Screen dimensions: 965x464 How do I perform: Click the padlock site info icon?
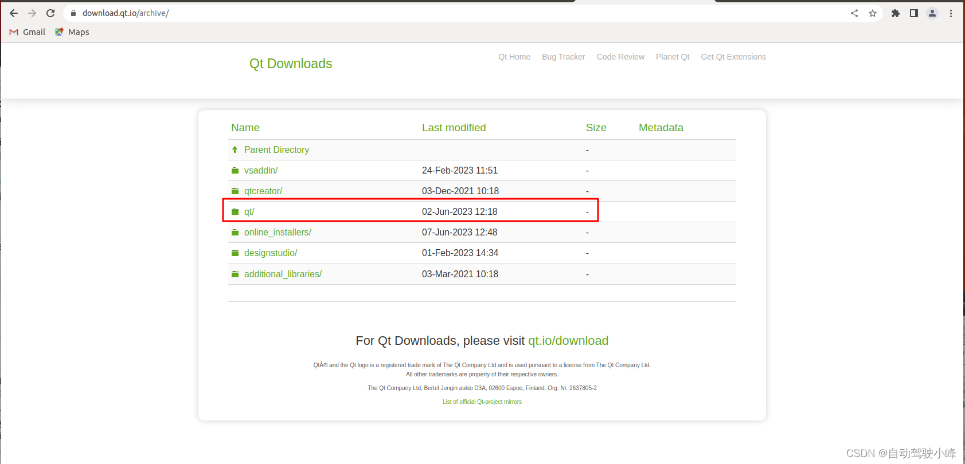click(x=73, y=13)
